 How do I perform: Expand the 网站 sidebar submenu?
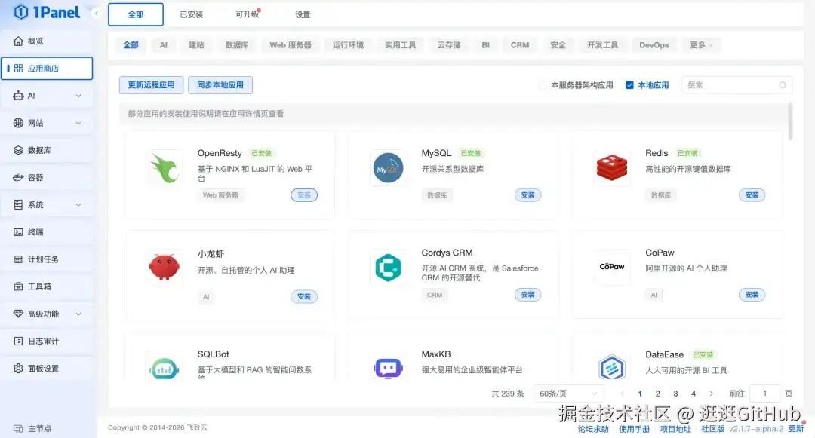click(x=78, y=123)
